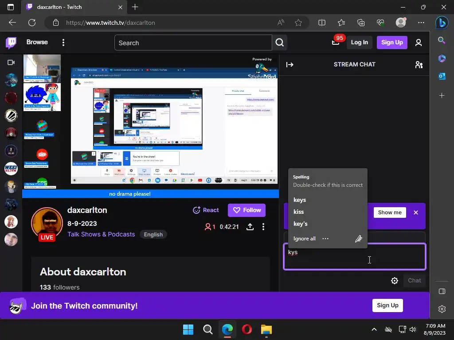
Task: Open Opera from the taskbar
Action: coord(247,329)
